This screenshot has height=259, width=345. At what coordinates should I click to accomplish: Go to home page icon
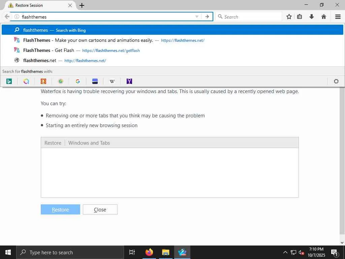coord(324,17)
